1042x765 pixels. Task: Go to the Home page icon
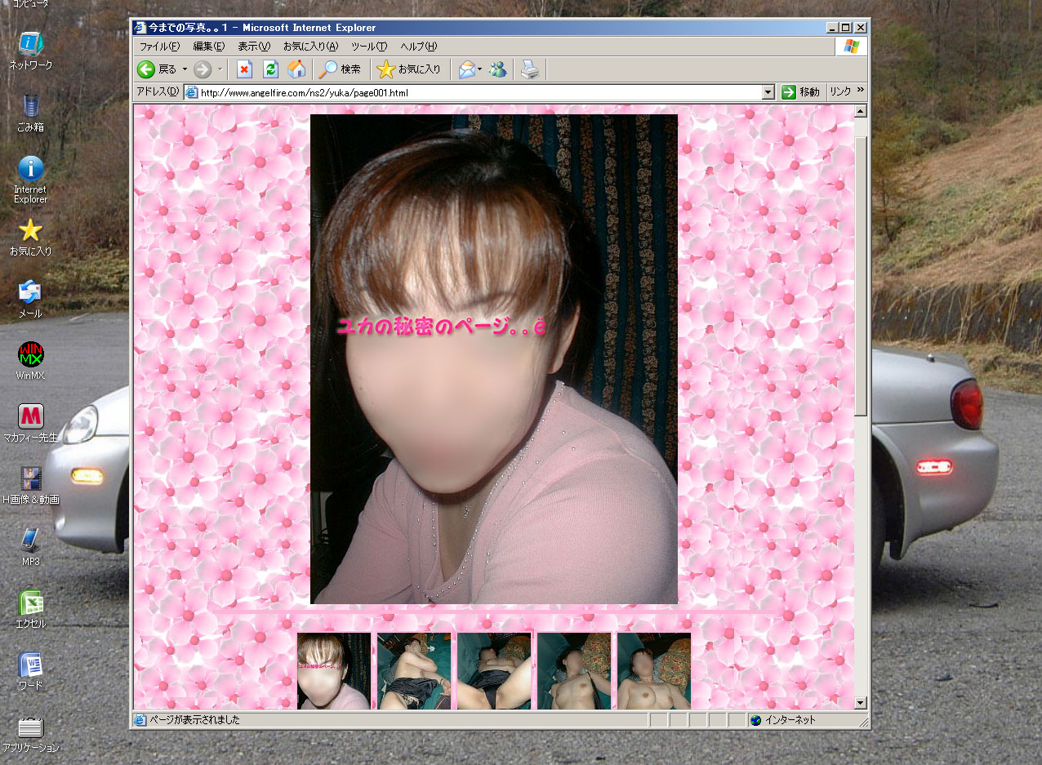pyautogui.click(x=296, y=69)
